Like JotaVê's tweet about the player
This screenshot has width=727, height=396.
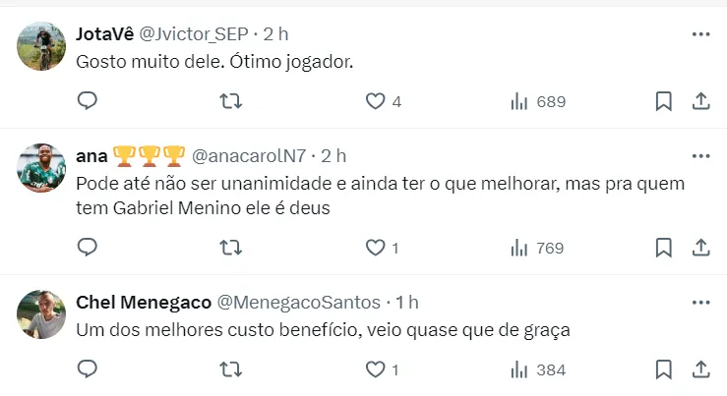pyautogui.click(x=375, y=101)
